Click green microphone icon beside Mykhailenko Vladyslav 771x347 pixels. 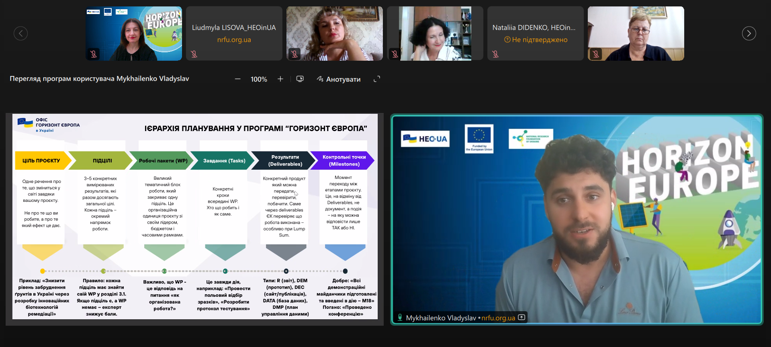pos(400,318)
